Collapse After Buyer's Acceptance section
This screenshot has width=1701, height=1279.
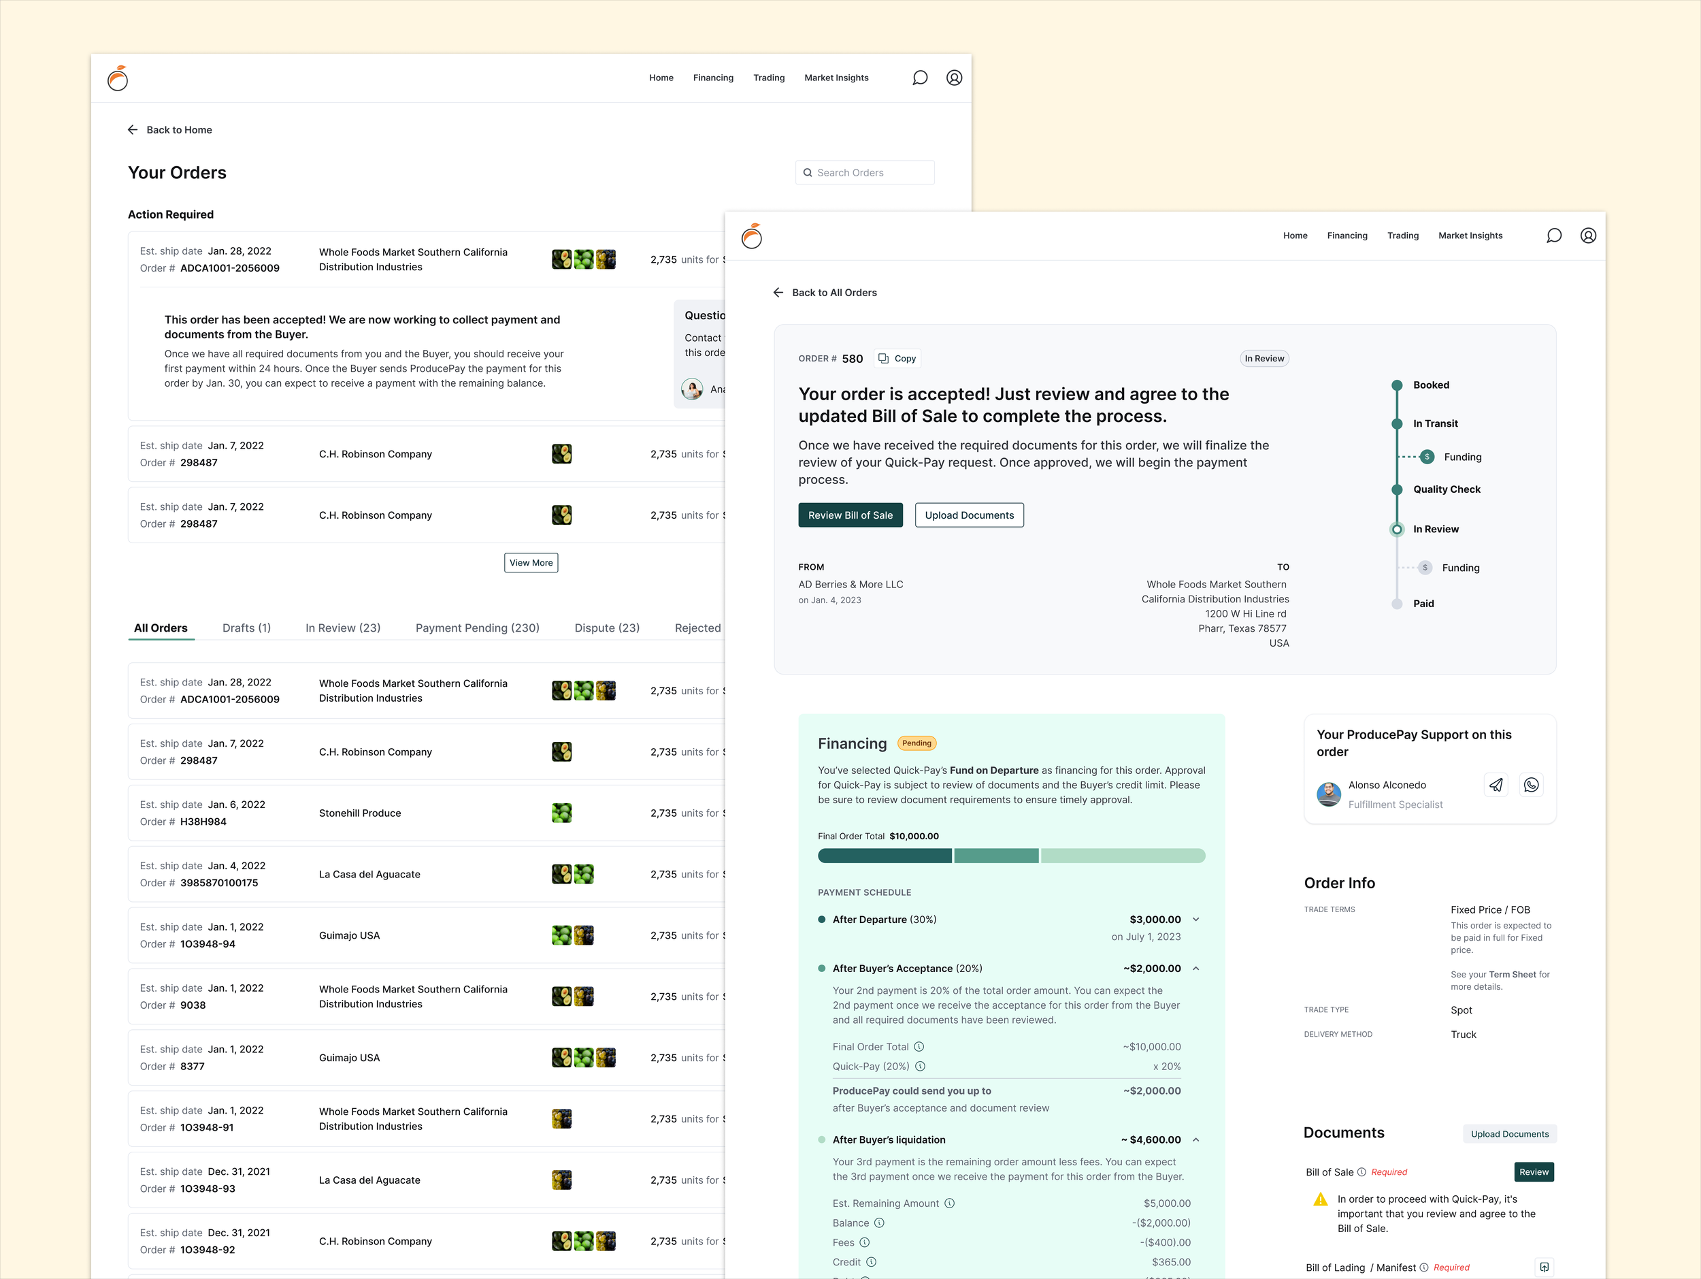coord(1195,969)
